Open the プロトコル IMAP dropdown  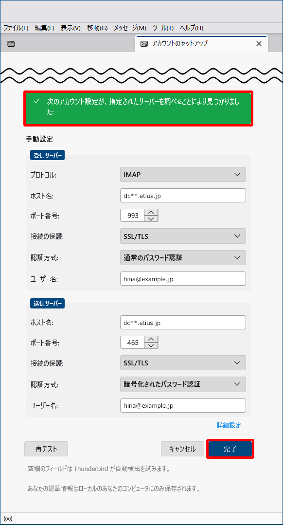click(183, 175)
